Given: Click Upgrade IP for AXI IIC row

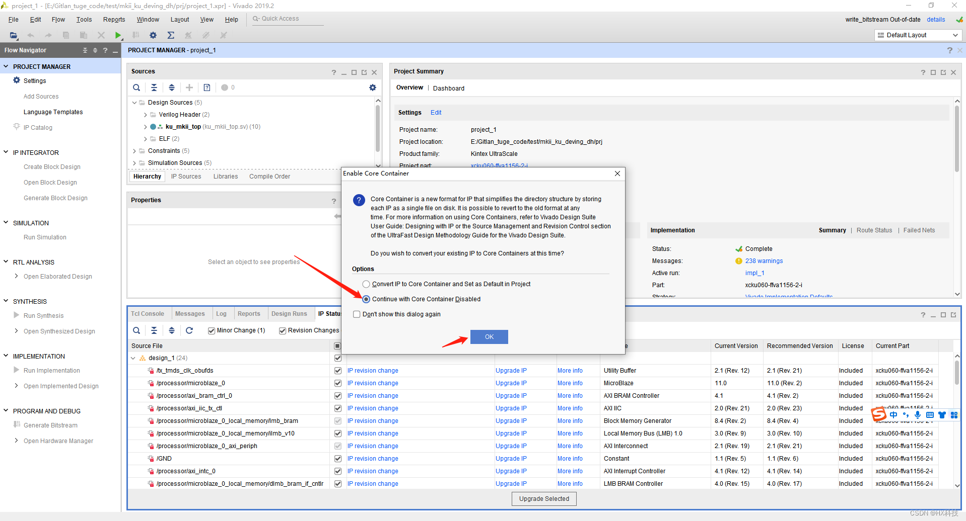Looking at the screenshot, I should point(511,408).
